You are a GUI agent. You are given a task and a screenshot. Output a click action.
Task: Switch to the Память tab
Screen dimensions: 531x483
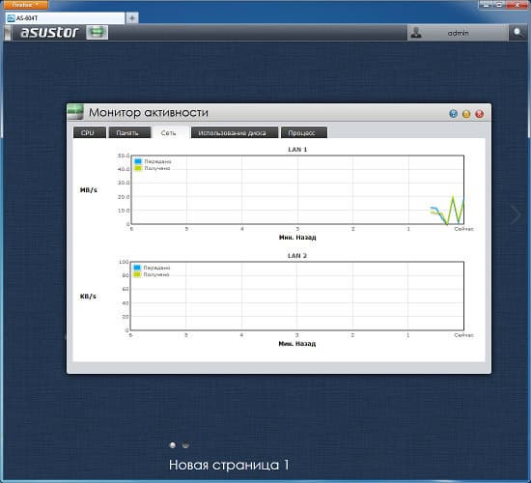coord(129,133)
